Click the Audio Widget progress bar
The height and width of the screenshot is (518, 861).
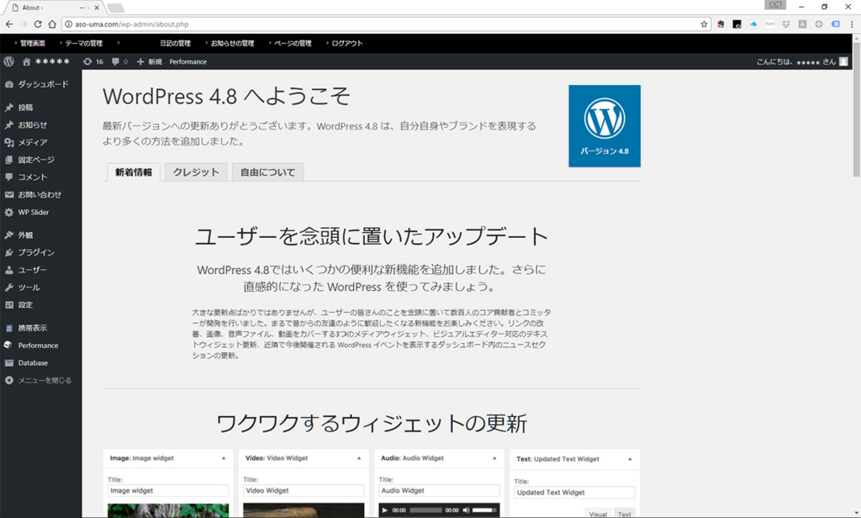pos(425,510)
